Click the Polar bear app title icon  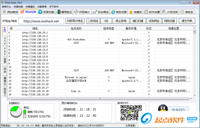pos(2,2)
